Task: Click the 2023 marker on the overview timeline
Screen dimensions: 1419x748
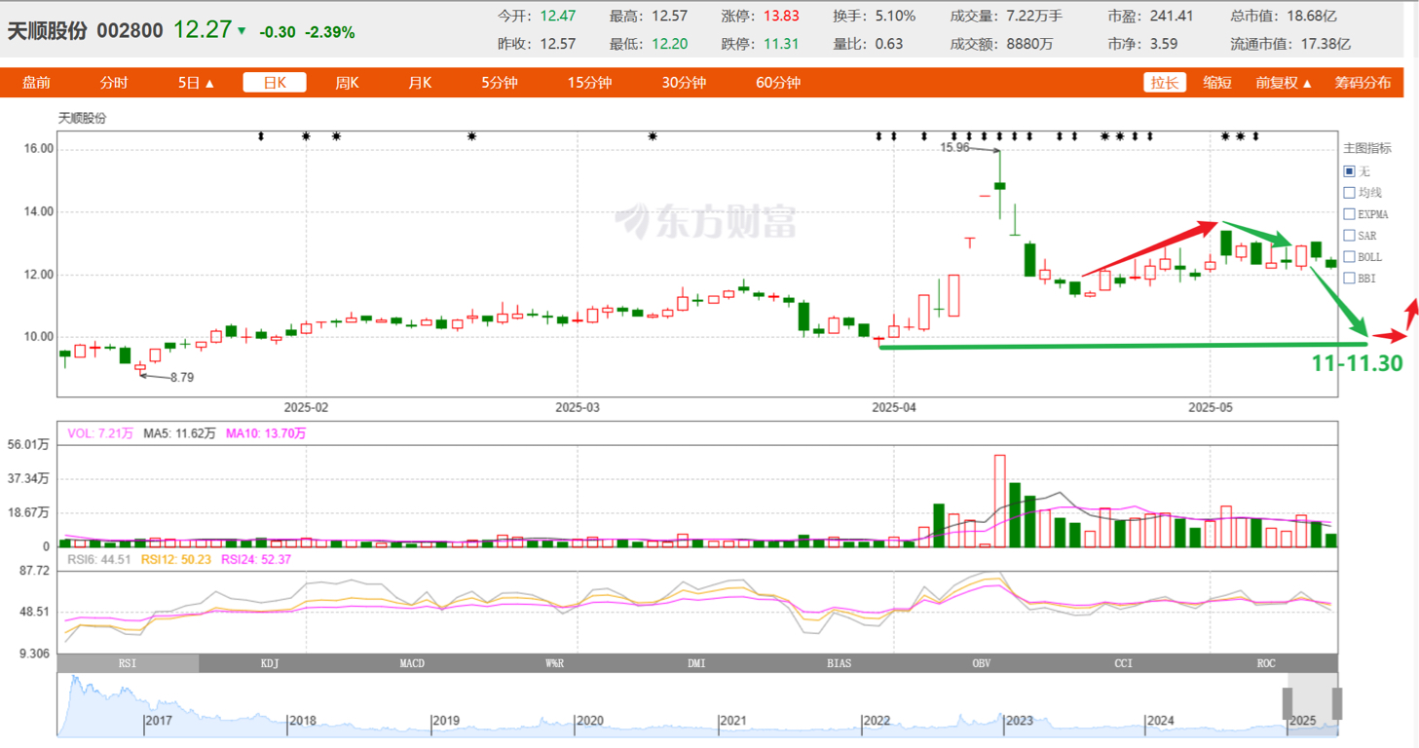Action: tap(1019, 721)
